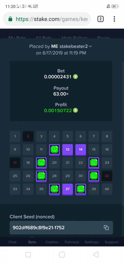Click keno tile number 24
This screenshot has height=263, width=124.
(x=107, y=162)
